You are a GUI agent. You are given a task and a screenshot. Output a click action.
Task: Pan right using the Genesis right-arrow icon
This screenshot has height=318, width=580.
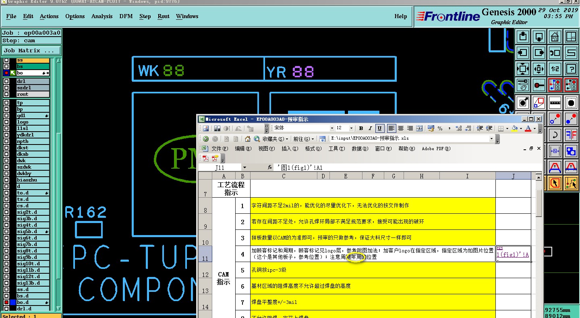pyautogui.click(x=539, y=53)
